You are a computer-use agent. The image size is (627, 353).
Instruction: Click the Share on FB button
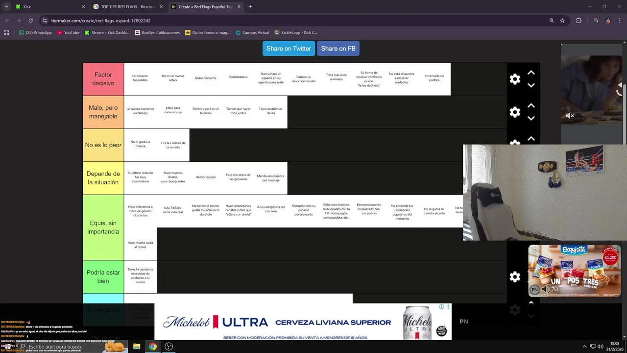point(338,49)
